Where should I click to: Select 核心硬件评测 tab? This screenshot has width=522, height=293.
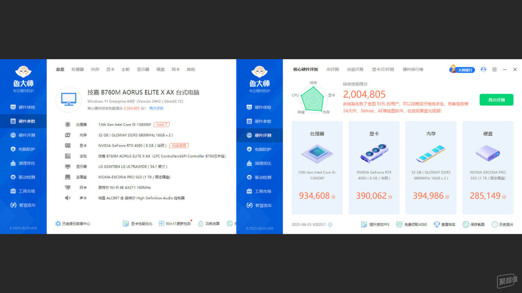[305, 69]
